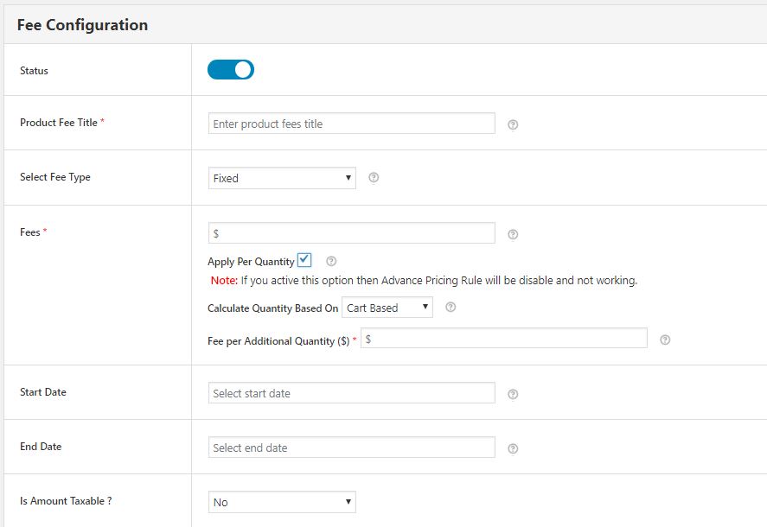Viewport: 767px width, 527px height.
Task: Click the Start Date label
Action: tap(43, 392)
